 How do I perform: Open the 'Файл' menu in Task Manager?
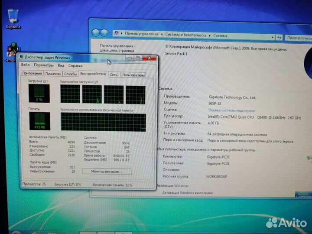pos(25,65)
